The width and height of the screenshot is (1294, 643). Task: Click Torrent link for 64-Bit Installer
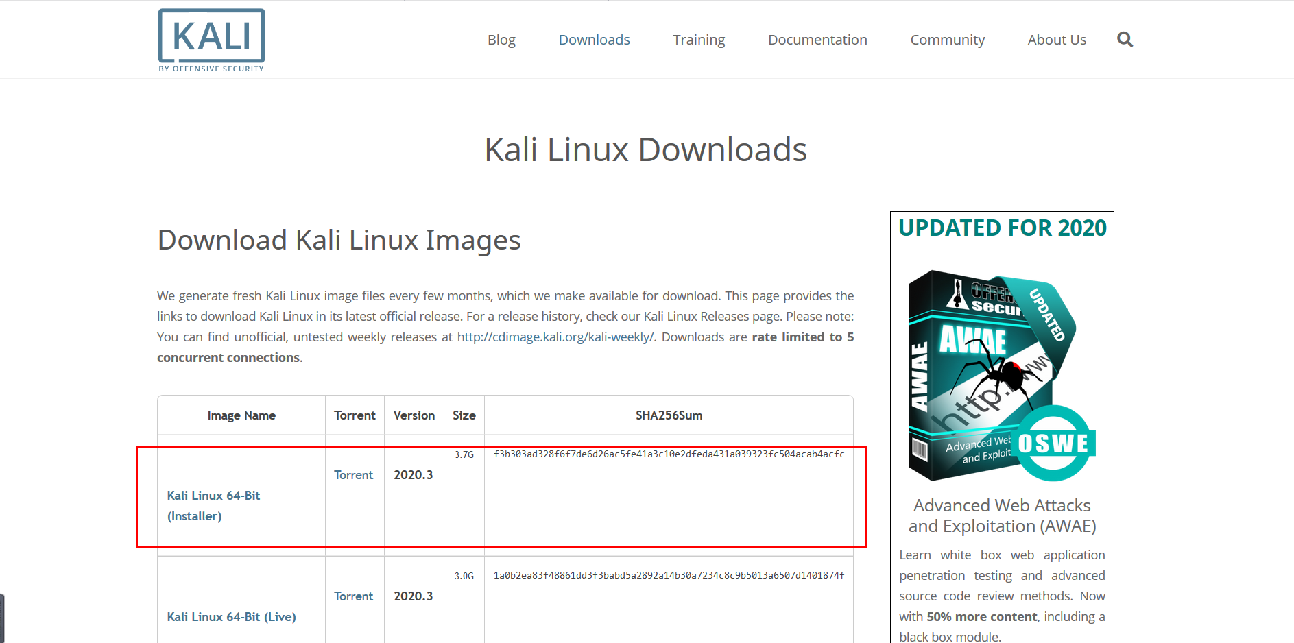pos(353,474)
